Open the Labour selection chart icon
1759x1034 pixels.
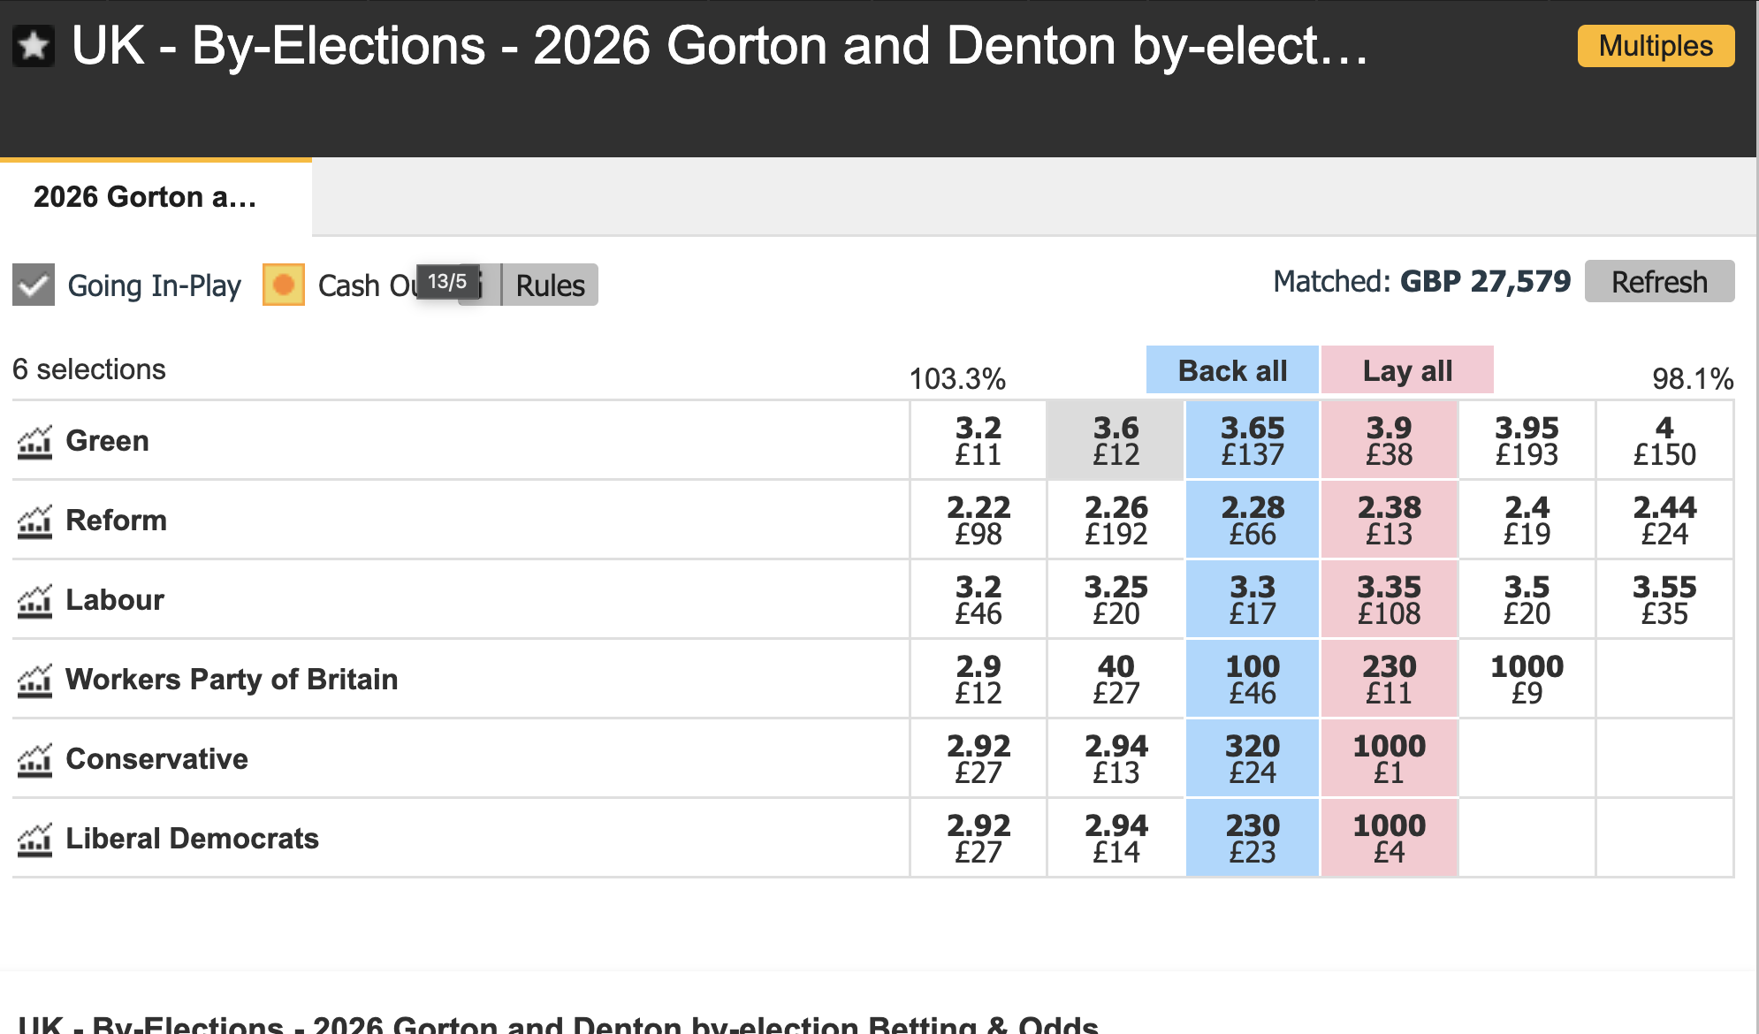pyautogui.click(x=34, y=601)
